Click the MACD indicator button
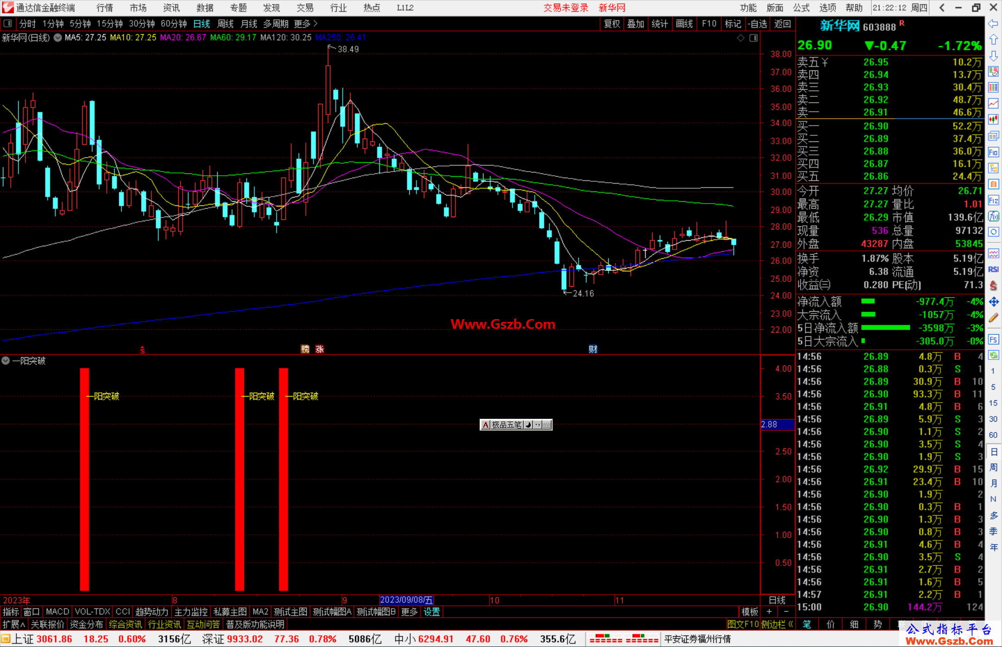The height and width of the screenshot is (647, 1002). click(58, 612)
